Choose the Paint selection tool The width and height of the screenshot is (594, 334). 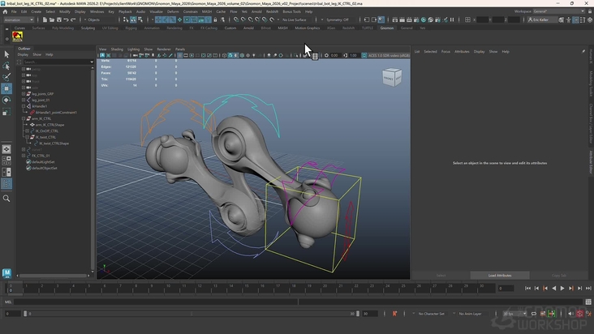pos(6,77)
